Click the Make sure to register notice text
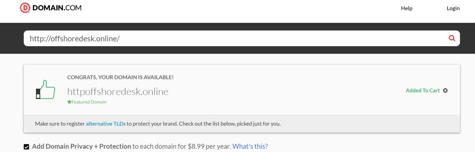Screen dimensions: 475x152 pos(158,124)
